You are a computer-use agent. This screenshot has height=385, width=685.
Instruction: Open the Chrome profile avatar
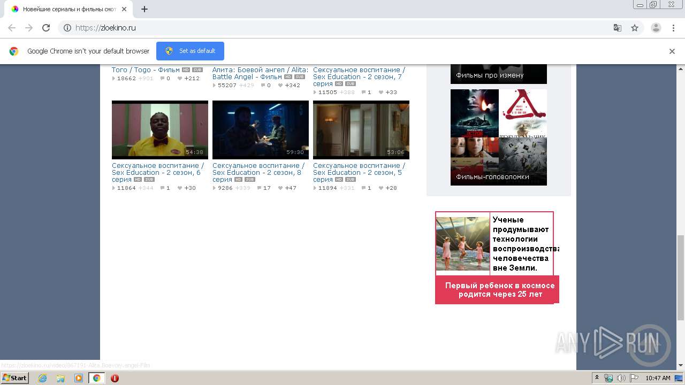(x=656, y=28)
